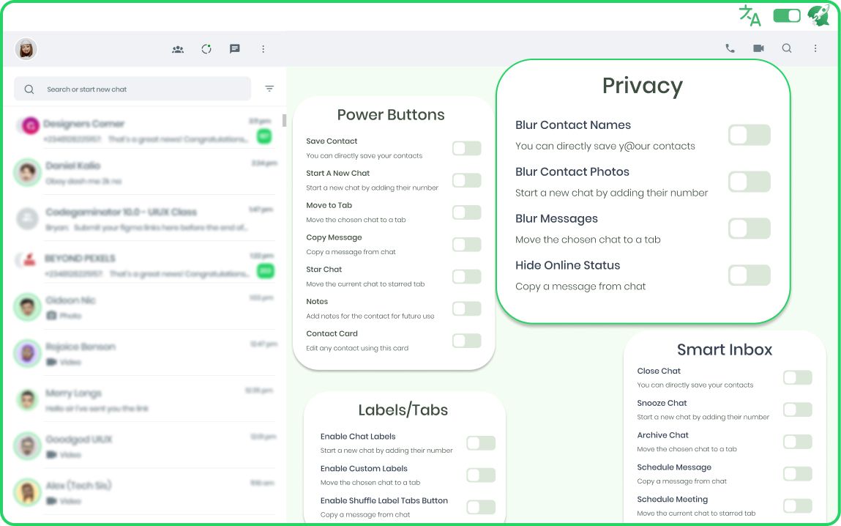Open the Alex (Tech Sis) avatar

coord(27,493)
